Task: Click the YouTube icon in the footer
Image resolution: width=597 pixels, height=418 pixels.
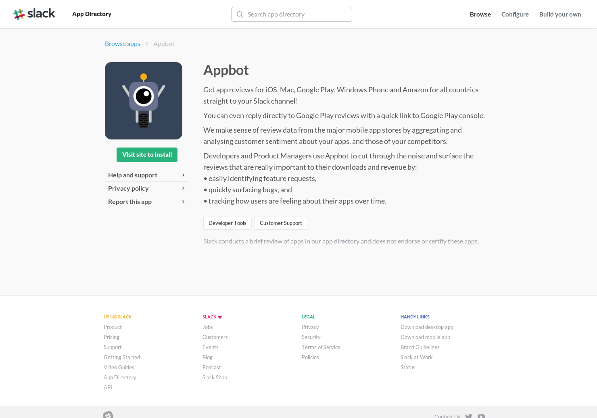Action: 481,416
